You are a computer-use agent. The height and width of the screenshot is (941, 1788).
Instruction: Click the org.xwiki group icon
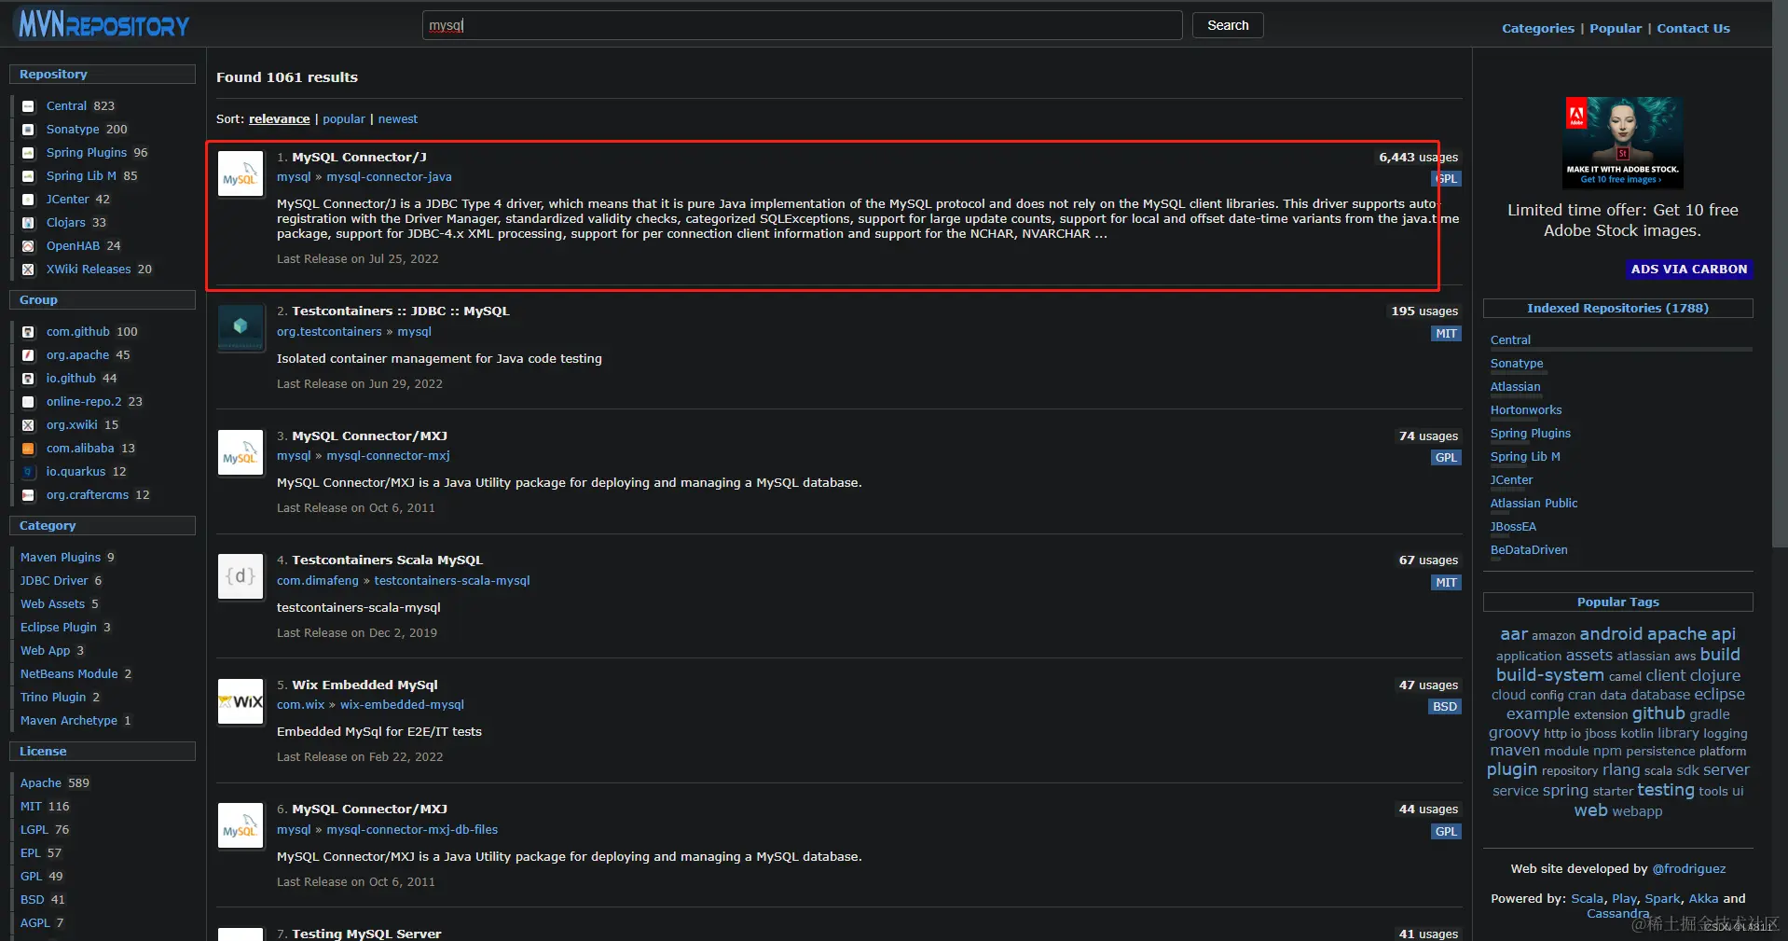pos(28,425)
